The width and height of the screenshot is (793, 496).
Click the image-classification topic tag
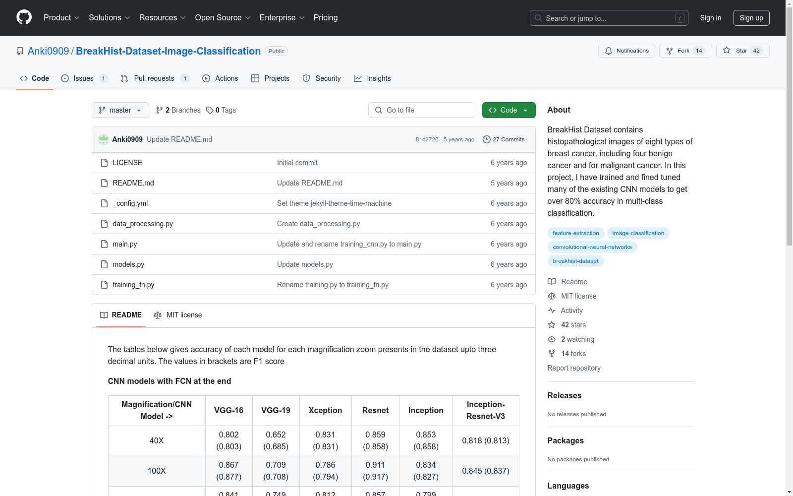638,233
